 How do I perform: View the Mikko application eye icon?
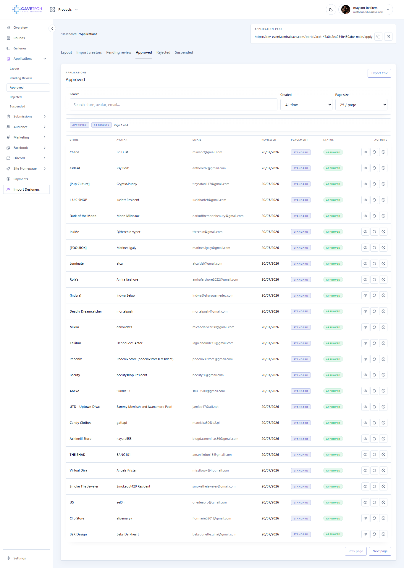click(x=365, y=327)
